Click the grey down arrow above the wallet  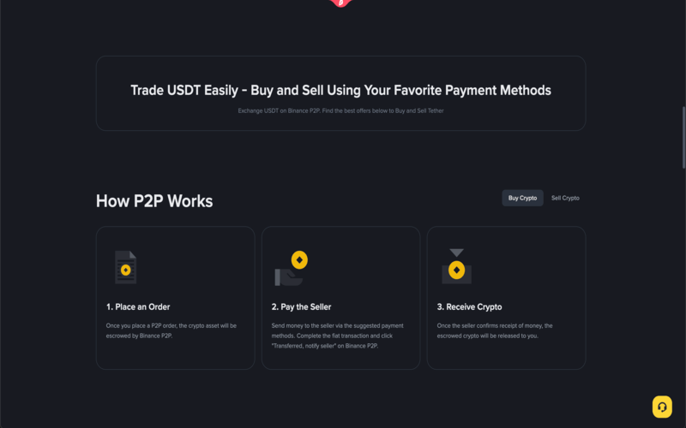(457, 253)
